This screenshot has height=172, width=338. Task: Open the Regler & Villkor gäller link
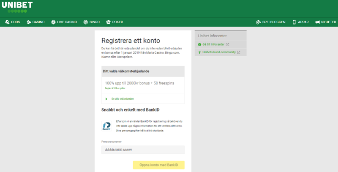pos(115,88)
